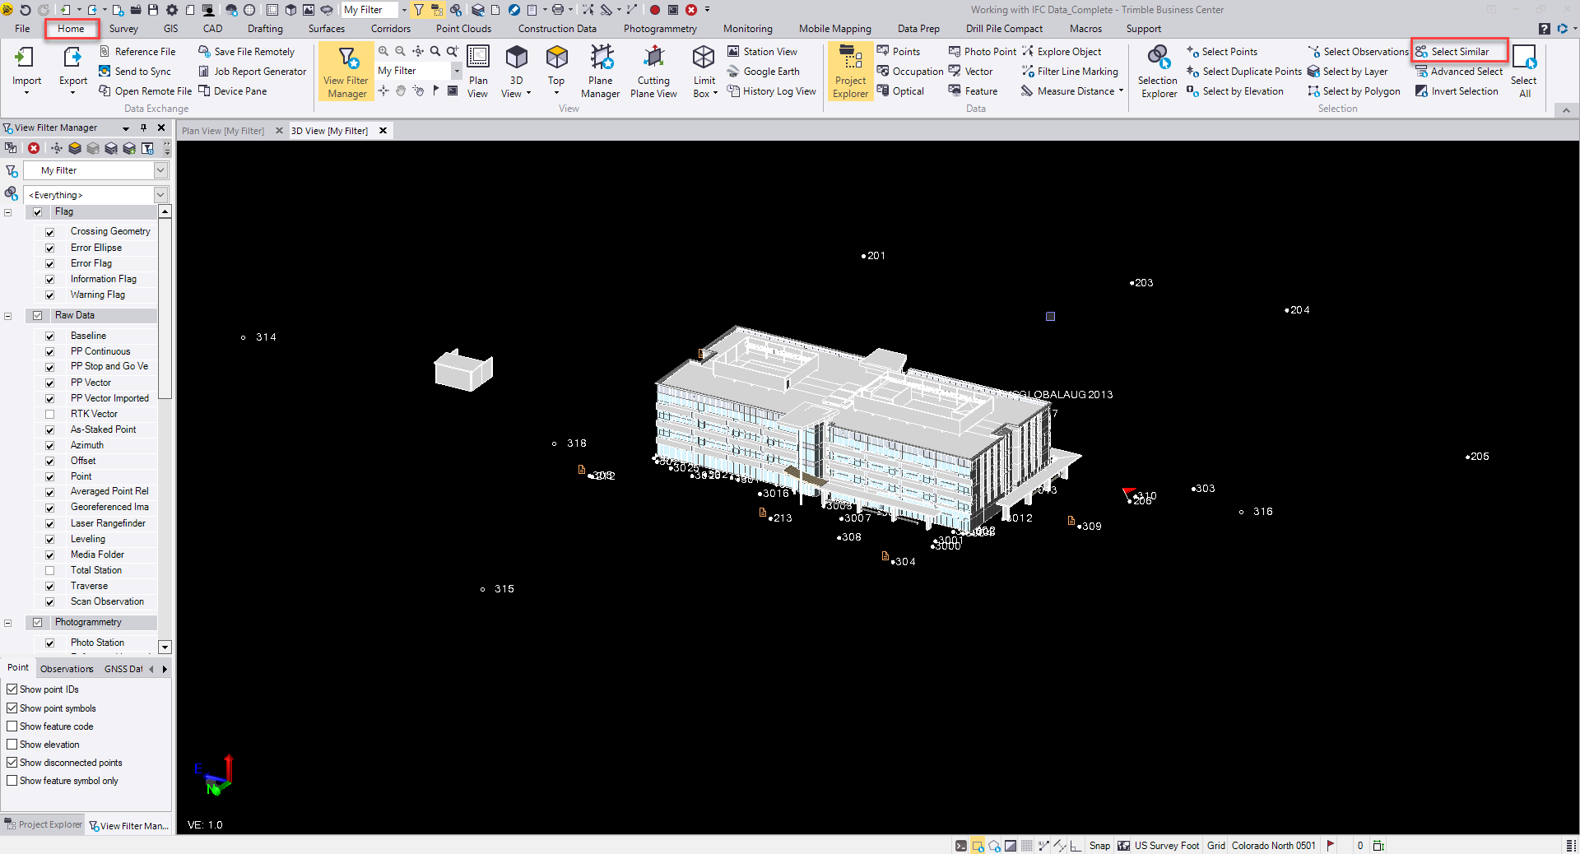This screenshot has width=1580, height=854.
Task: Click Send to Sync
Action: [135, 72]
